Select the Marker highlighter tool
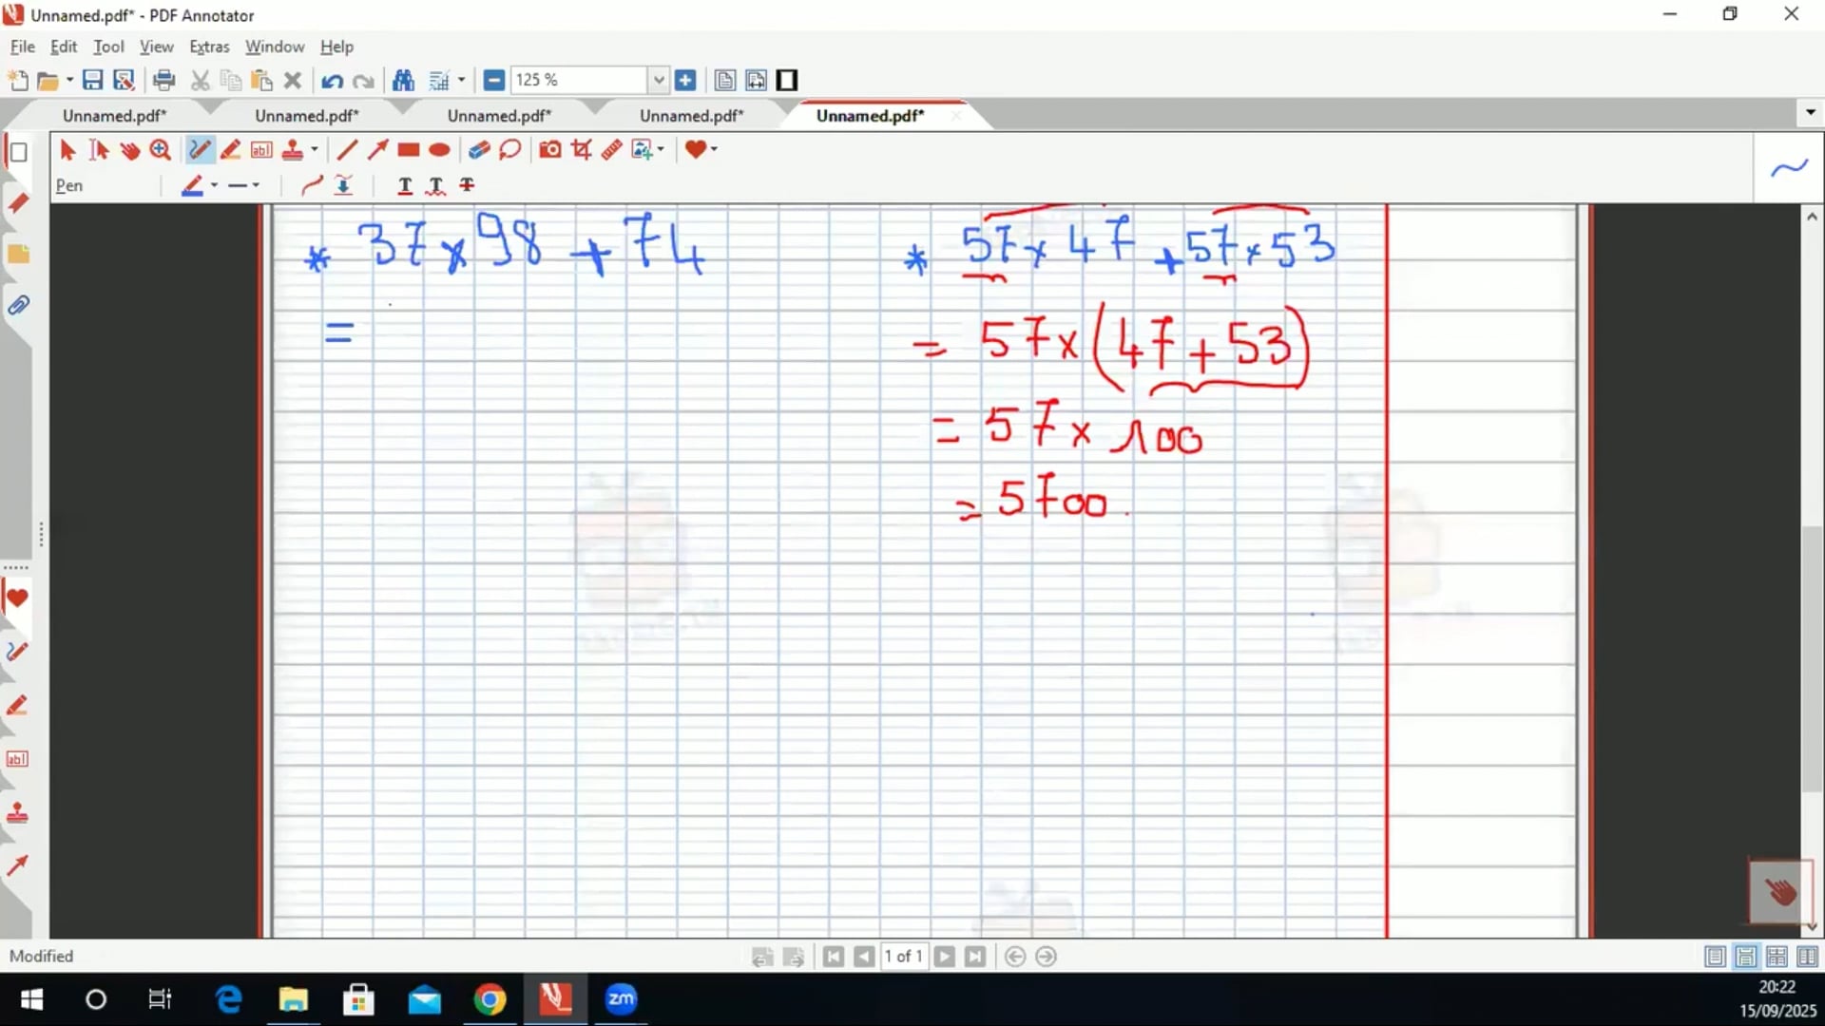The image size is (1825, 1026). tap(230, 150)
